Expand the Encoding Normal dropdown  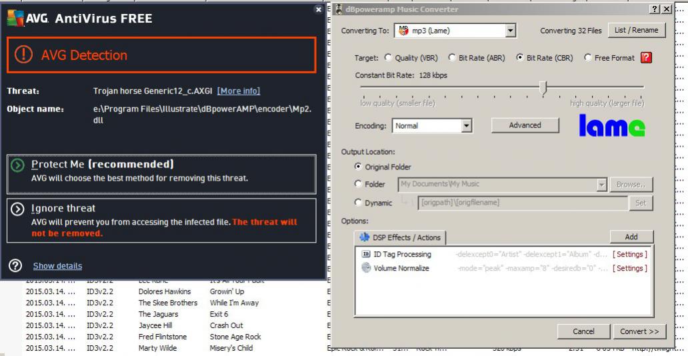coord(466,125)
